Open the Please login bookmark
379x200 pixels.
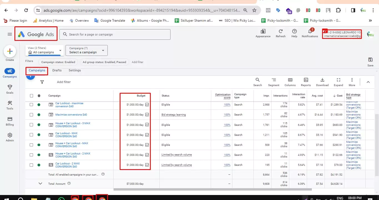[15, 21]
